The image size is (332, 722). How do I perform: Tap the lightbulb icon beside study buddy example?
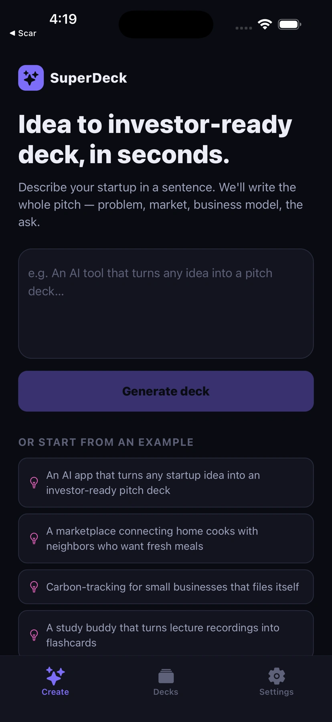pyautogui.click(x=34, y=635)
